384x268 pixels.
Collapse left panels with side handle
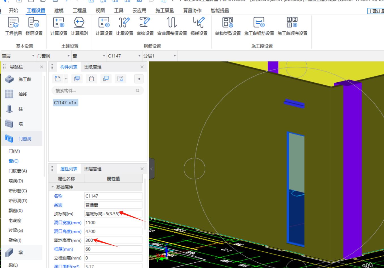(x=152, y=169)
